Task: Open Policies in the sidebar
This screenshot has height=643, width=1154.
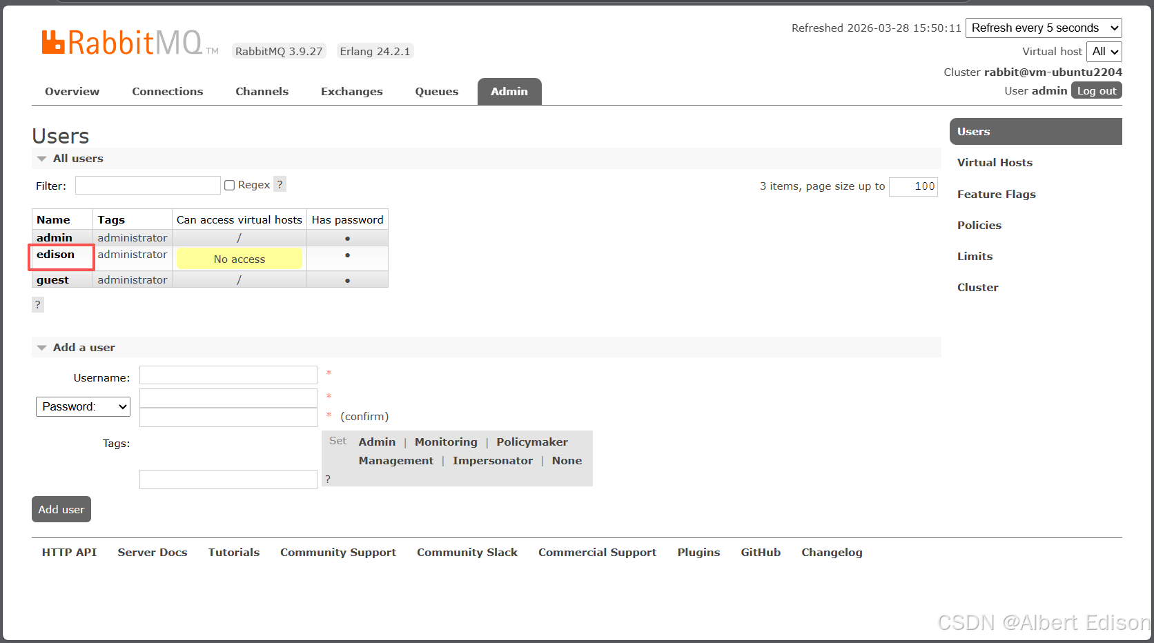Action: click(x=979, y=225)
